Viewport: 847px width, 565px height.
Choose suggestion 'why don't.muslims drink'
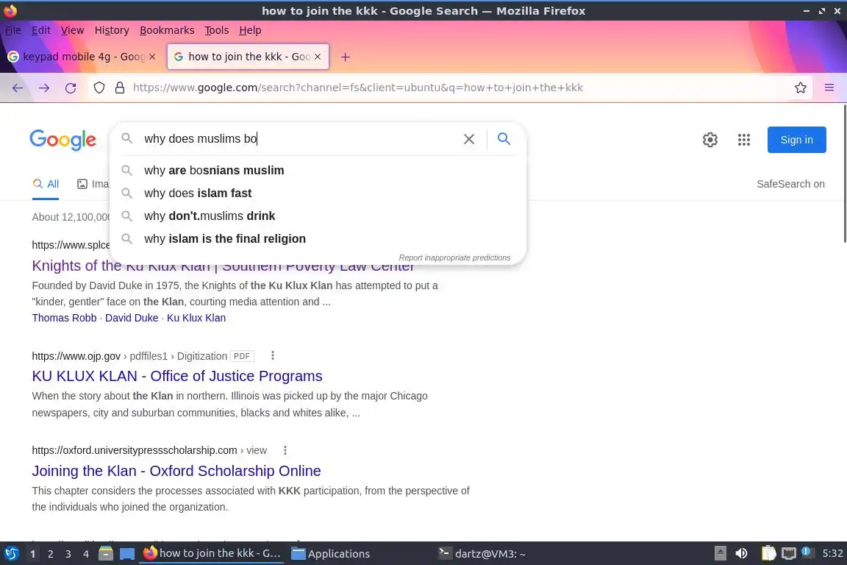pyautogui.click(x=318, y=216)
